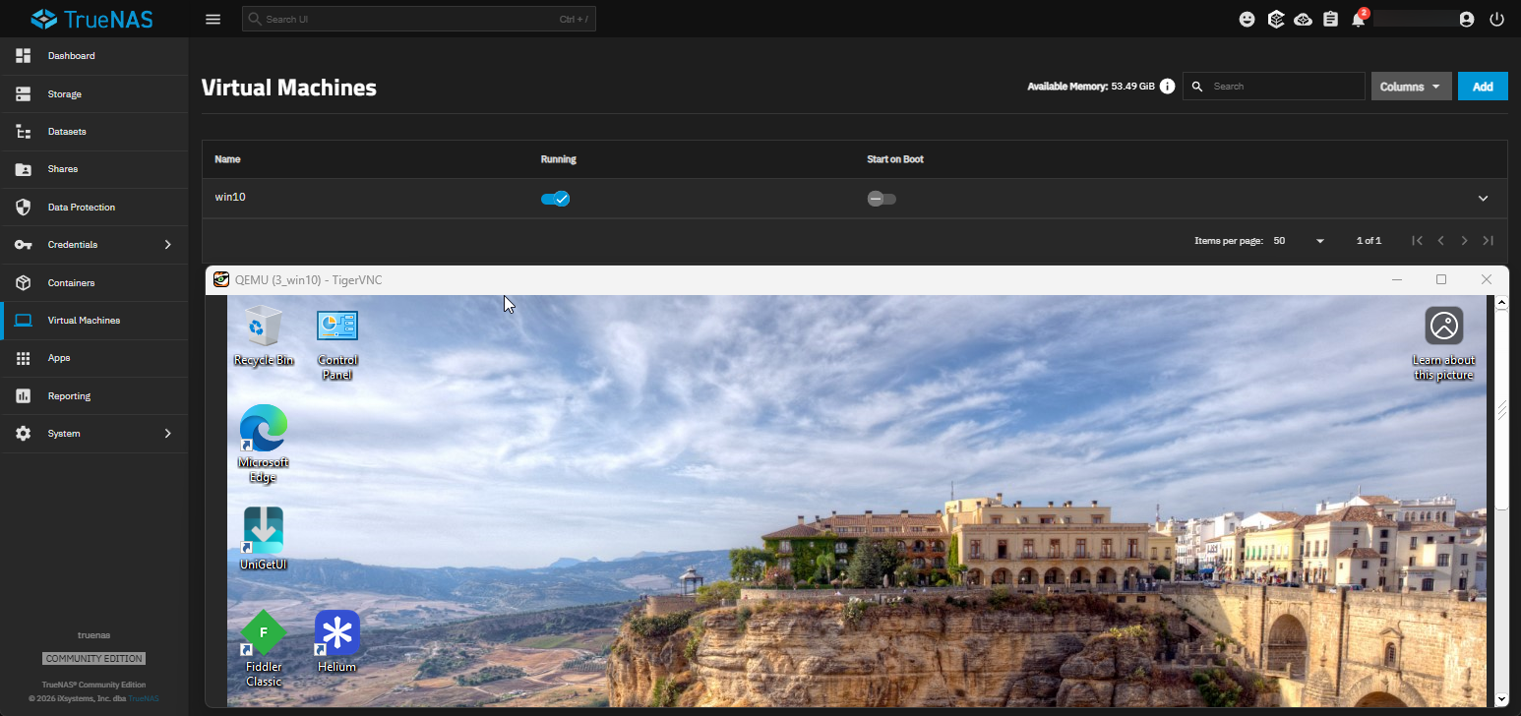Go to the last page of results

tap(1488, 241)
